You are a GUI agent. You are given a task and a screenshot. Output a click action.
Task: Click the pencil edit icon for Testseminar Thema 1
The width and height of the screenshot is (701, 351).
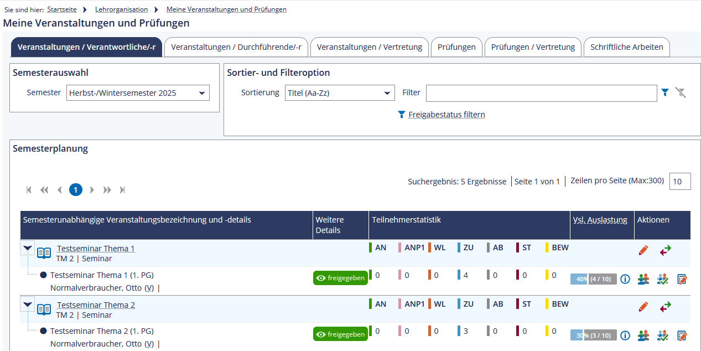click(643, 250)
